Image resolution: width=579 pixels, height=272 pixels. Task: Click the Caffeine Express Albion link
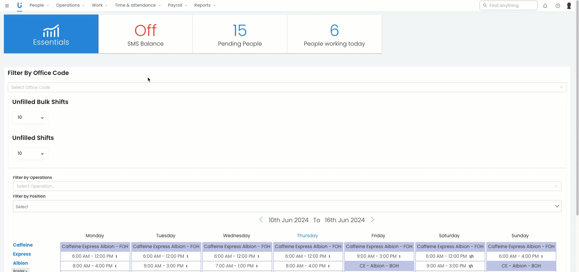[23, 254]
